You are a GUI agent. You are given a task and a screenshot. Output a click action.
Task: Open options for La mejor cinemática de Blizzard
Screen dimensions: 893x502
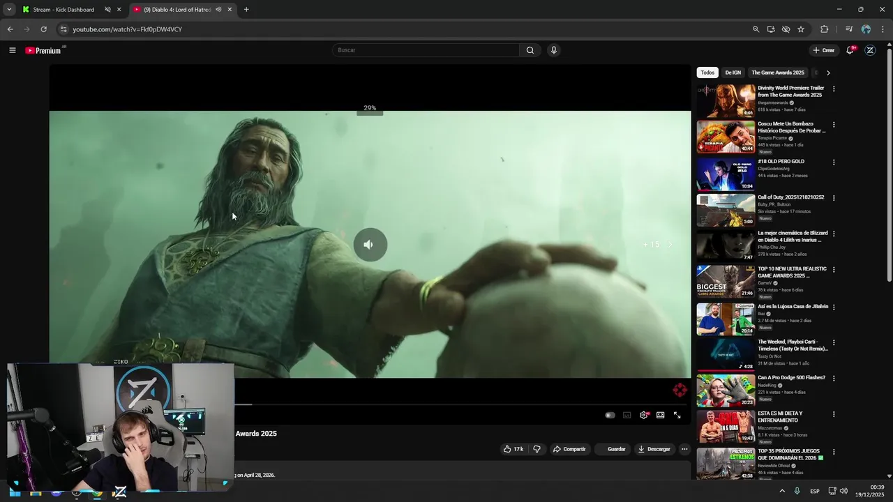click(x=834, y=234)
